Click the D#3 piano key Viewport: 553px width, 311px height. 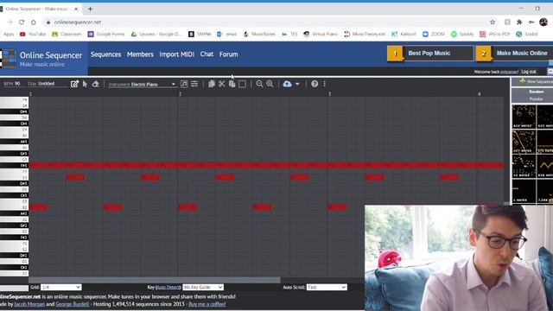pyautogui.click(x=14, y=183)
